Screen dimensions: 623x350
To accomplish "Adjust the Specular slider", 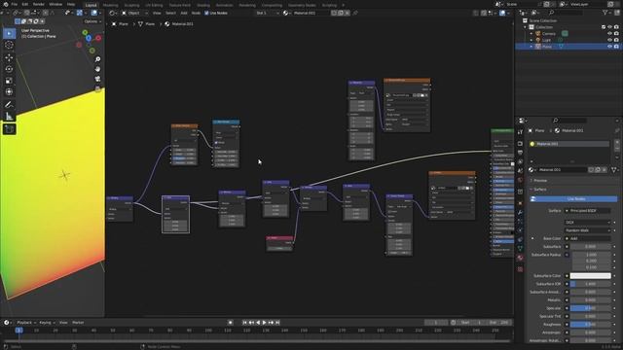I will click(x=591, y=308).
